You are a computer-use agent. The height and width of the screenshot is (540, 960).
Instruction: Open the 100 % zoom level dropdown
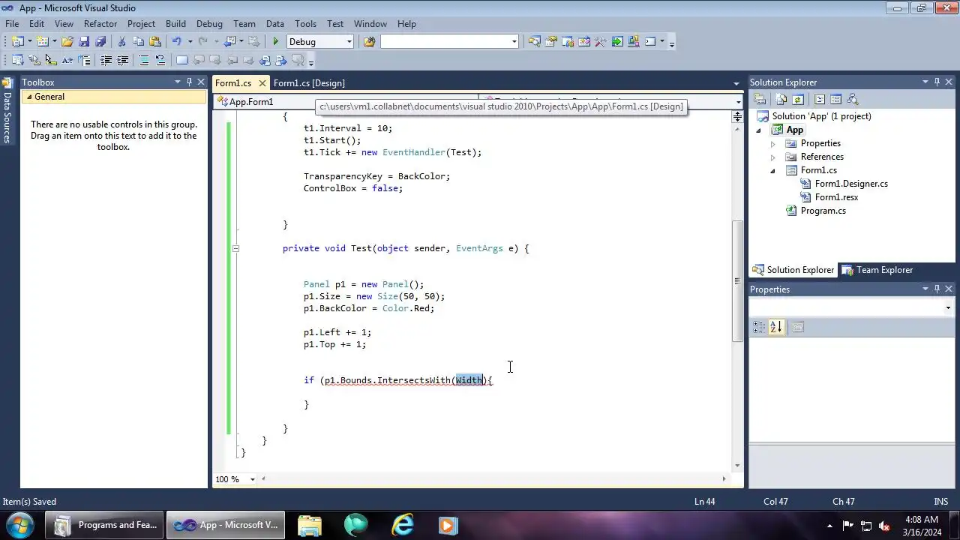tap(252, 479)
